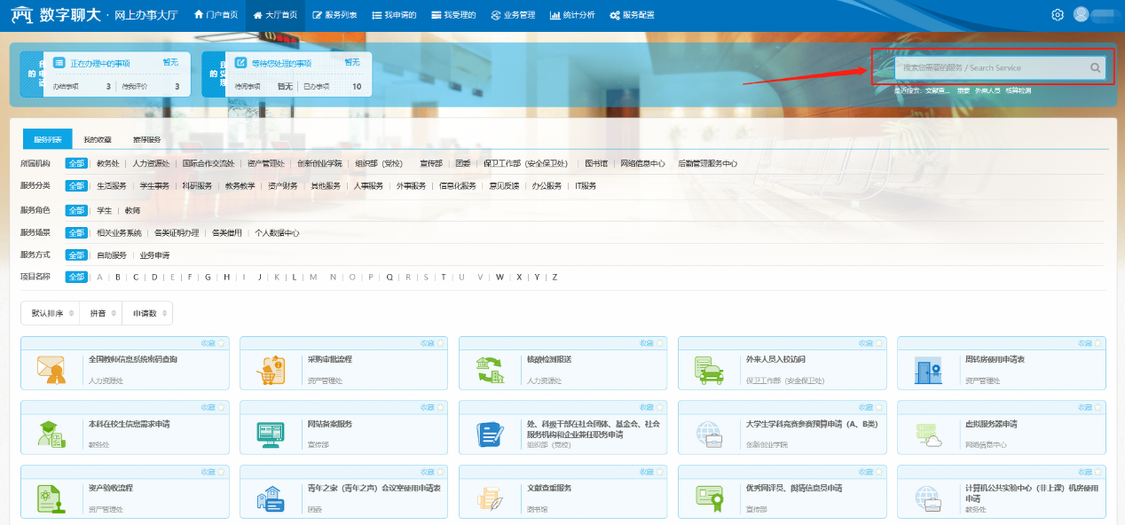Viewport: 1125px width, 525px height.
Task: Open the 采购审批流程 shopping cart icon
Action: point(270,369)
